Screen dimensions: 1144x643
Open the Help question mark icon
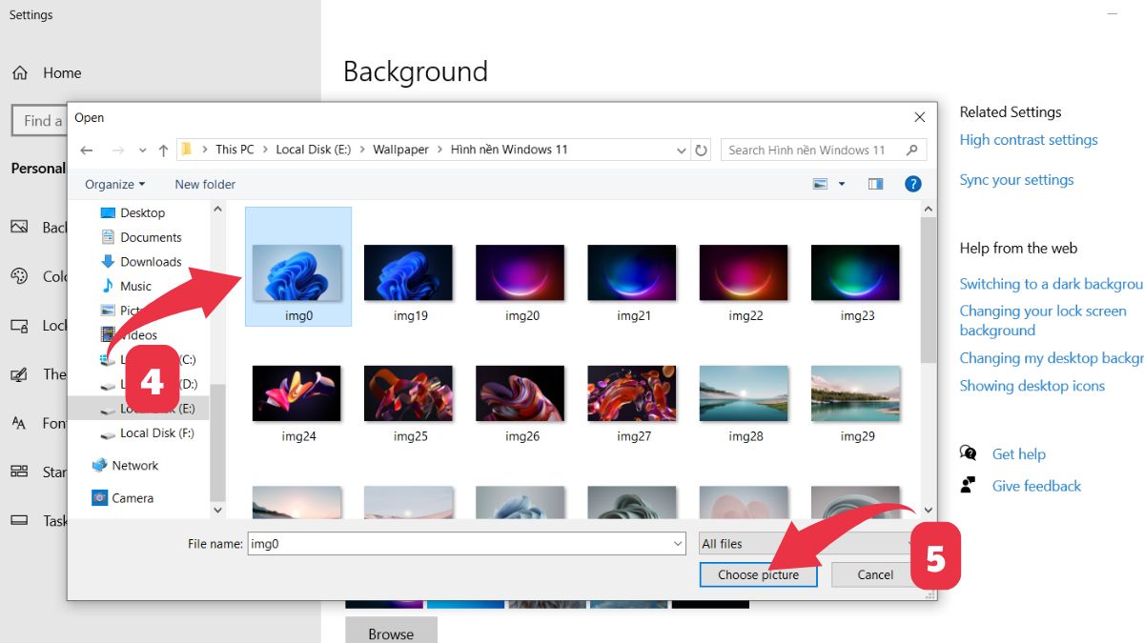tap(912, 184)
